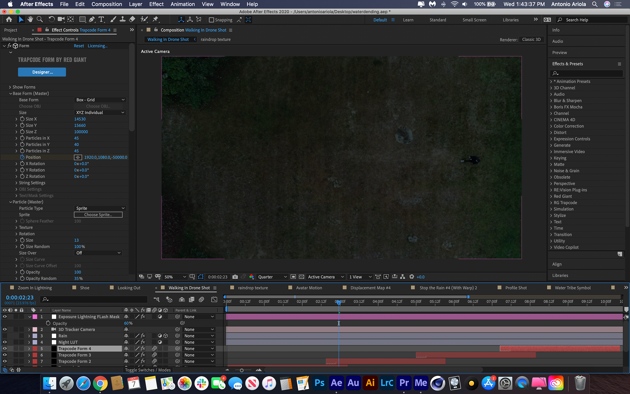Open the Composition menu

click(107, 4)
